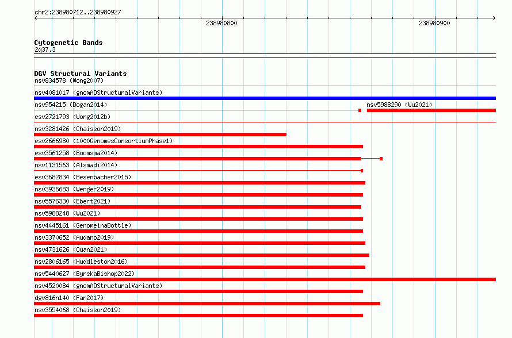This screenshot has height=338, width=512.
Task: Open variant nsv2806165 (Huddleston2016)
Action: 81,262
